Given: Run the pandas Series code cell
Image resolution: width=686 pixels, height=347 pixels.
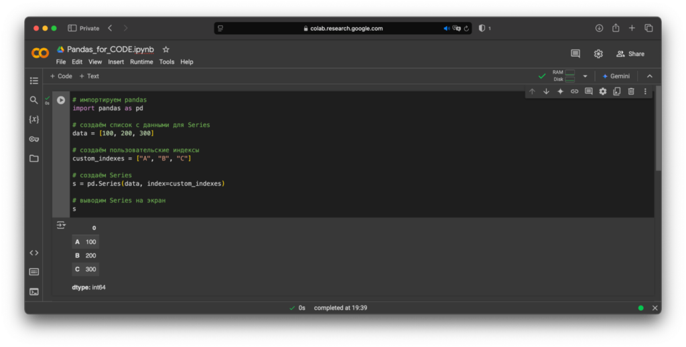Looking at the screenshot, I should pyautogui.click(x=61, y=100).
